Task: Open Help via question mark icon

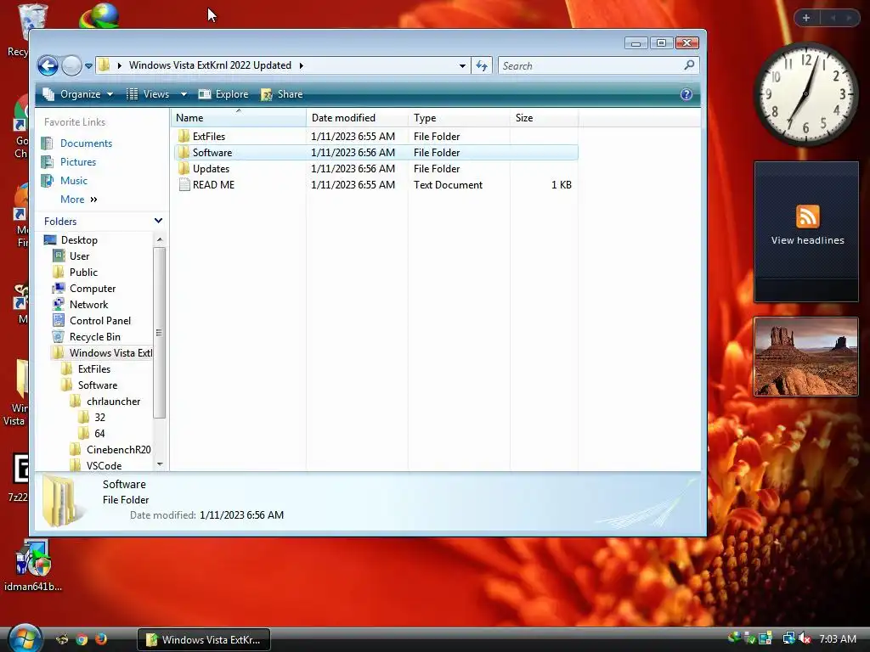Action: tap(686, 94)
